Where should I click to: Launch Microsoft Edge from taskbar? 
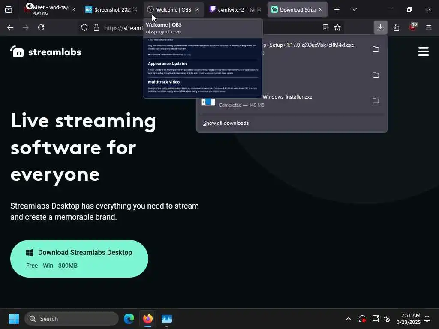tap(129, 319)
